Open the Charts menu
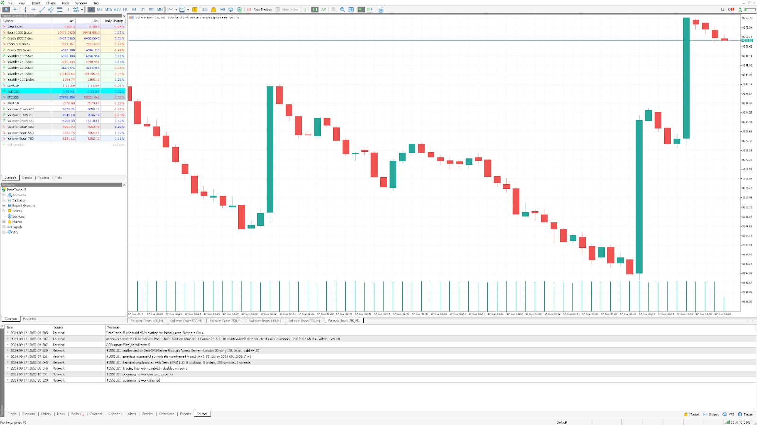Viewport: 757px width, 425px height. [51, 2]
